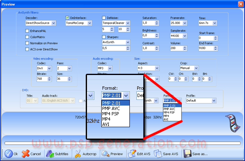Click the video Bitrate spinner arrows
The height and width of the screenshot is (161, 245).
coord(49,79)
